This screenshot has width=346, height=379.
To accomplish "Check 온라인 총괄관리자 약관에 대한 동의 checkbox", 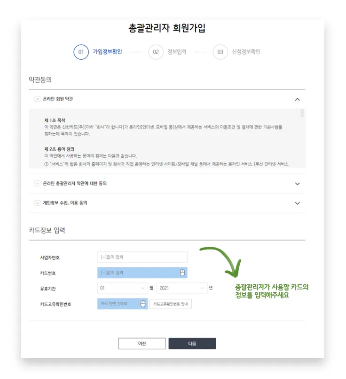I will 38,184.
